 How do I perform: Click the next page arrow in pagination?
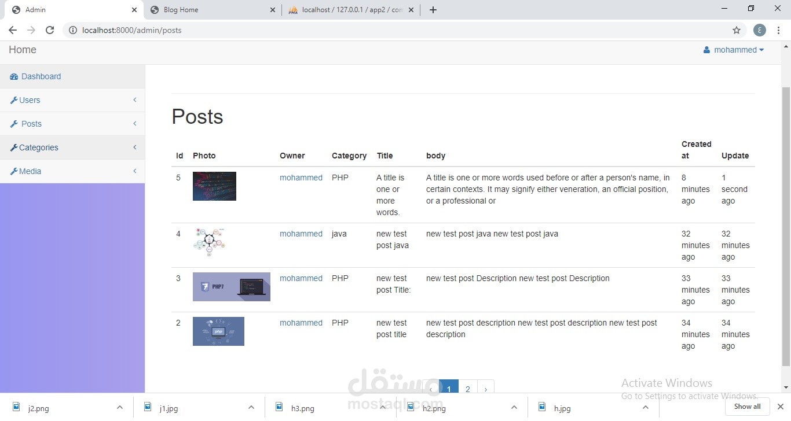(485, 387)
